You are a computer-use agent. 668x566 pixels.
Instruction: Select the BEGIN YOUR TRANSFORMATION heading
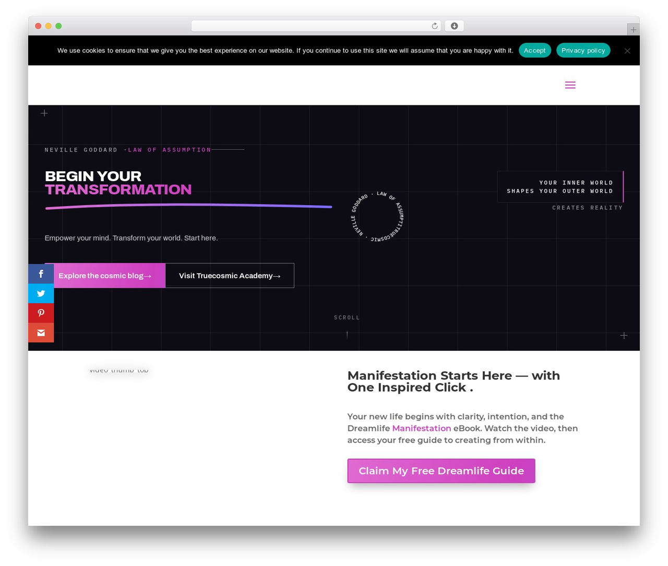(x=118, y=183)
